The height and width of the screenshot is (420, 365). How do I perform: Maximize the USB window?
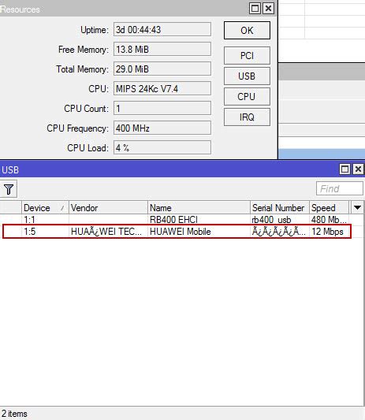click(x=345, y=169)
